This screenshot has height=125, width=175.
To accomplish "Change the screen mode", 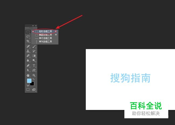I will click(34, 90).
